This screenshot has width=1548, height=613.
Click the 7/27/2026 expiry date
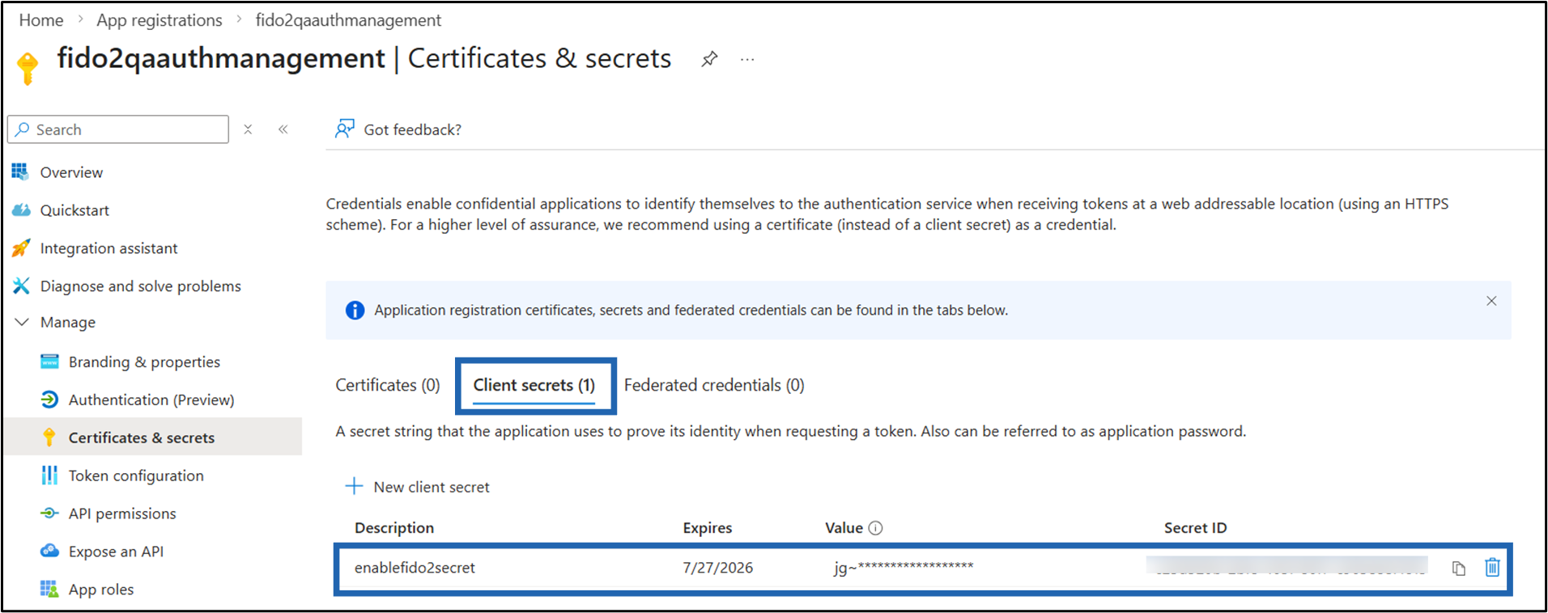[718, 568]
